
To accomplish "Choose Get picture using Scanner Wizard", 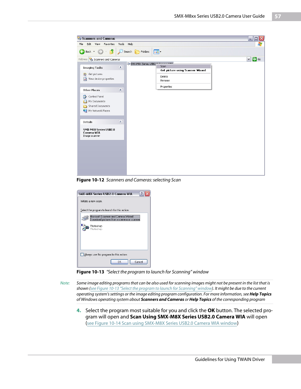I will pyautogui.click(x=184, y=71).
